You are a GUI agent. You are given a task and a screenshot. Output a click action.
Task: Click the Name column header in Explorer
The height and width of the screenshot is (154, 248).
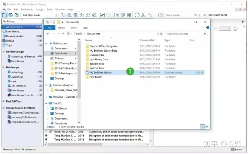coord(89,40)
